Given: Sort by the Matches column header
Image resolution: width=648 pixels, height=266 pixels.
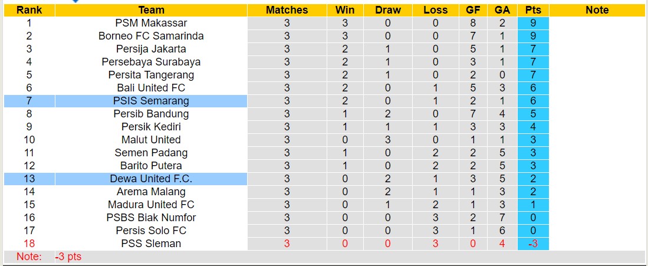Looking at the screenshot, I should (287, 10).
